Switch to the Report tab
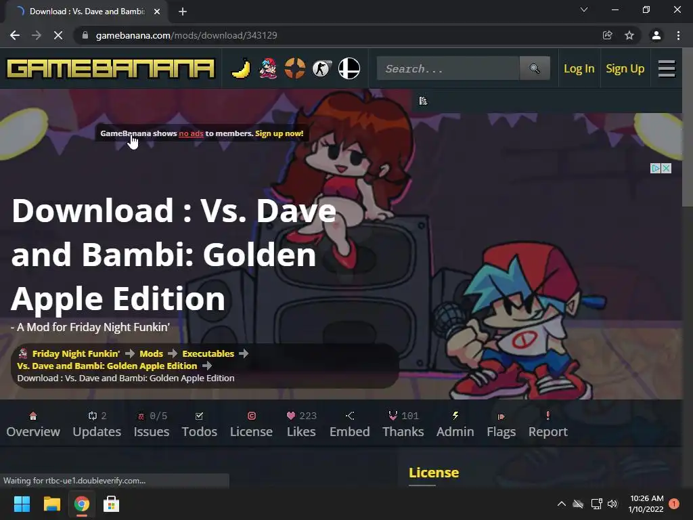This screenshot has height=520, width=693. tap(548, 424)
